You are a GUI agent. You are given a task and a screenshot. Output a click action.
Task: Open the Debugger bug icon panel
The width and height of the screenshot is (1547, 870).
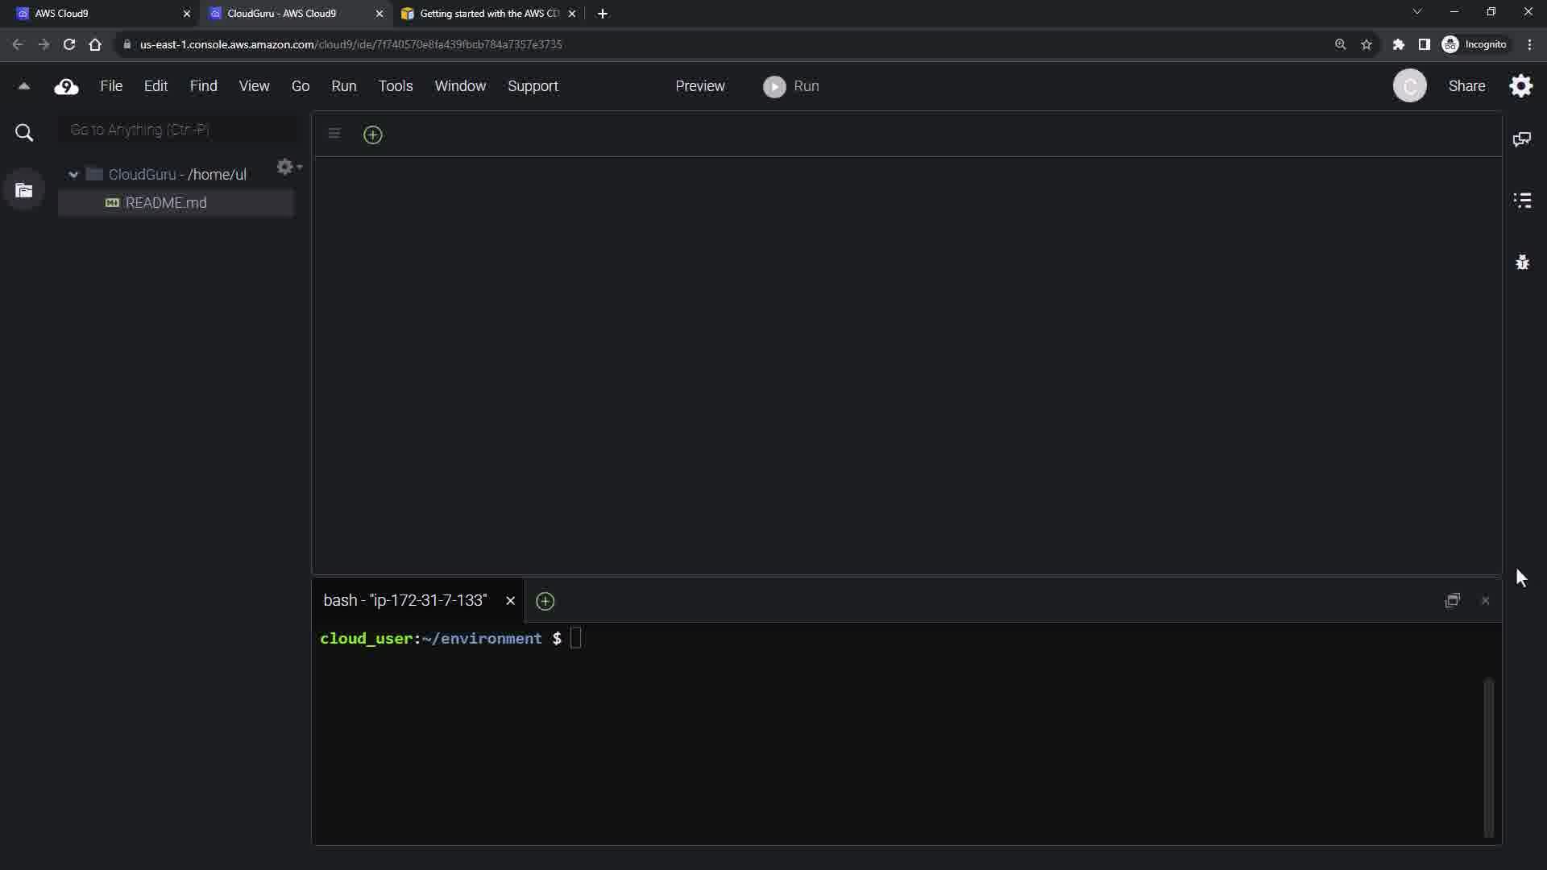point(1522,263)
